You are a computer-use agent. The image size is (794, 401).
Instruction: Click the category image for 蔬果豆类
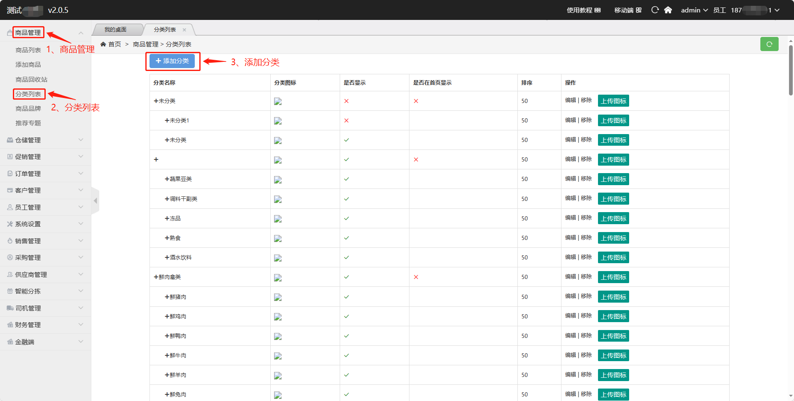click(x=278, y=179)
